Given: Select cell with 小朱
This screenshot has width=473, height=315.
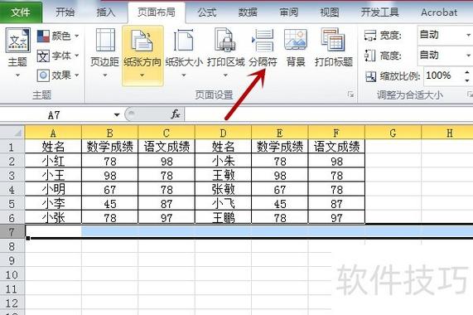Looking at the screenshot, I should tap(223, 161).
